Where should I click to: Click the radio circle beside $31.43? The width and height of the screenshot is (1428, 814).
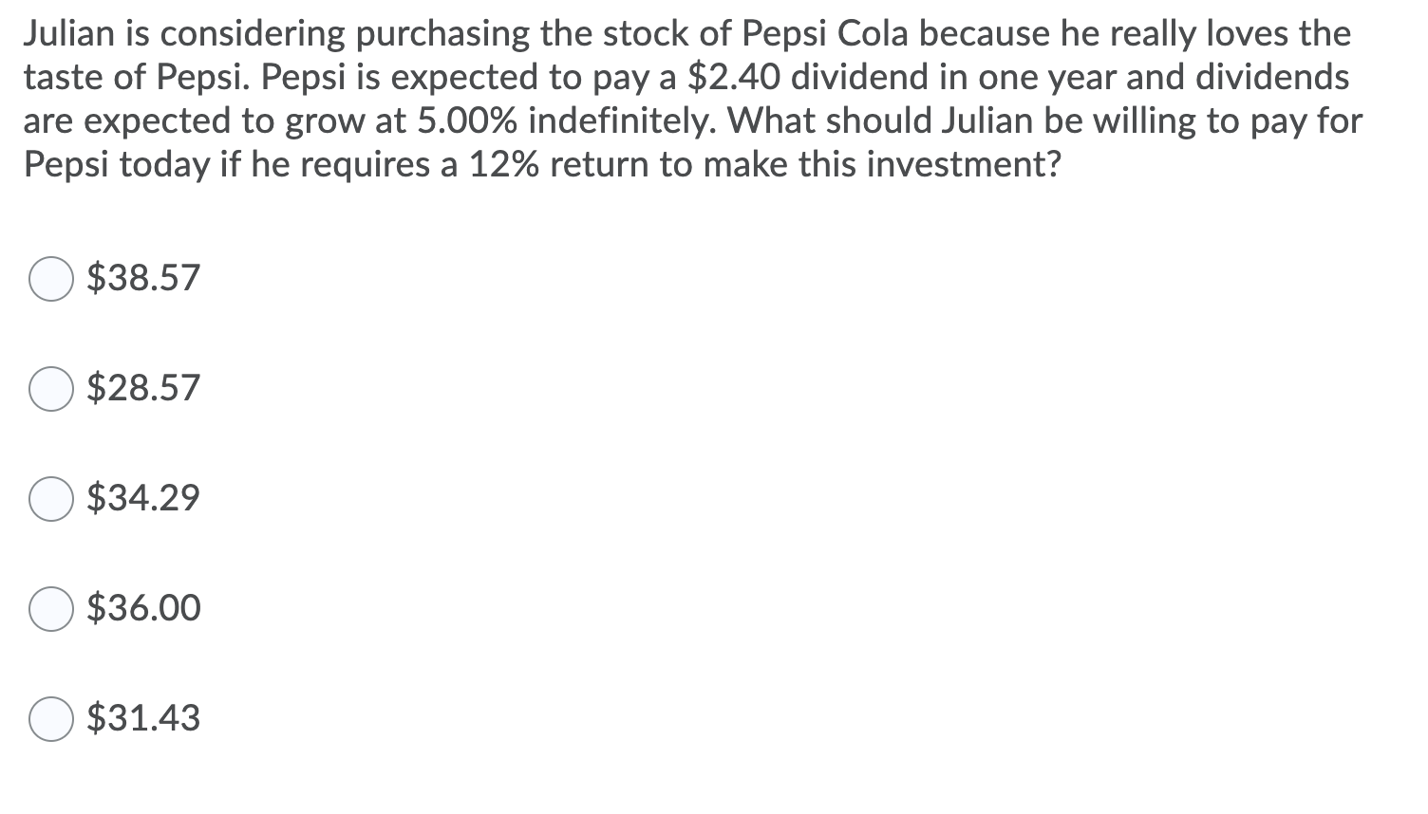[51, 719]
